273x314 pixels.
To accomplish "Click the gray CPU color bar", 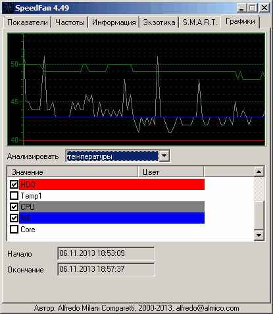I will [112, 206].
